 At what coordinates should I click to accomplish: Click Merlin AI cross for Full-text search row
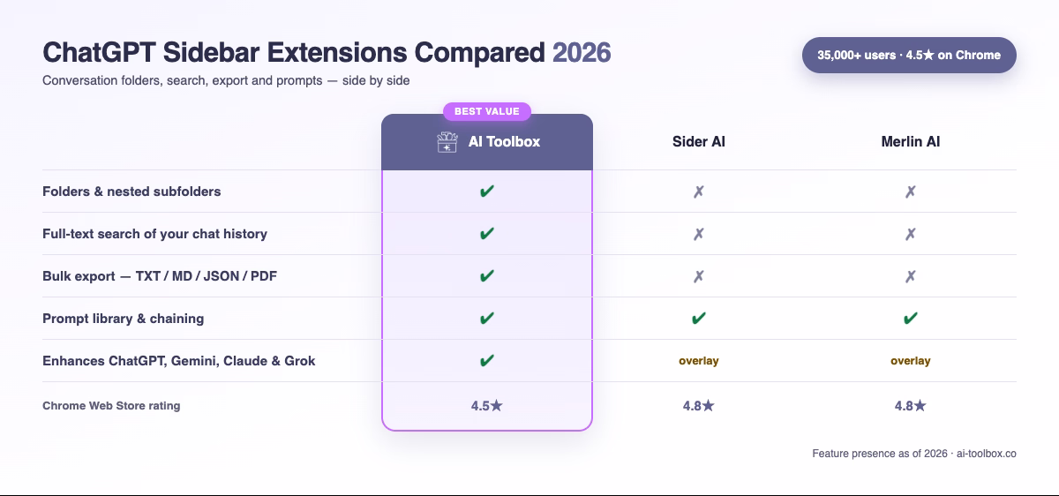pyautogui.click(x=911, y=234)
